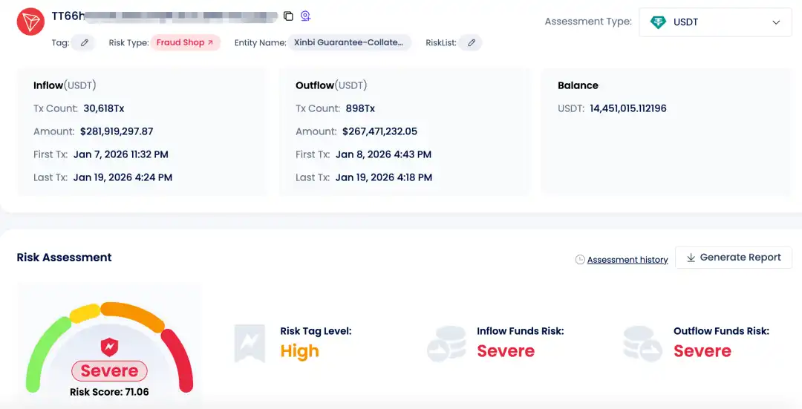This screenshot has height=409, width=802.
Task: Open the Assessment history link
Action: pos(627,260)
